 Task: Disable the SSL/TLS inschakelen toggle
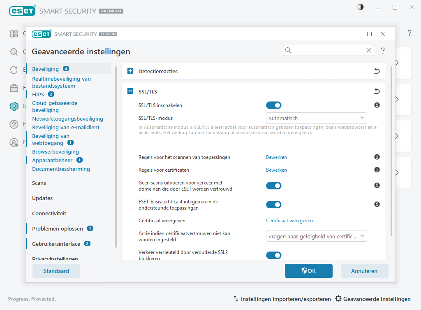click(x=273, y=105)
